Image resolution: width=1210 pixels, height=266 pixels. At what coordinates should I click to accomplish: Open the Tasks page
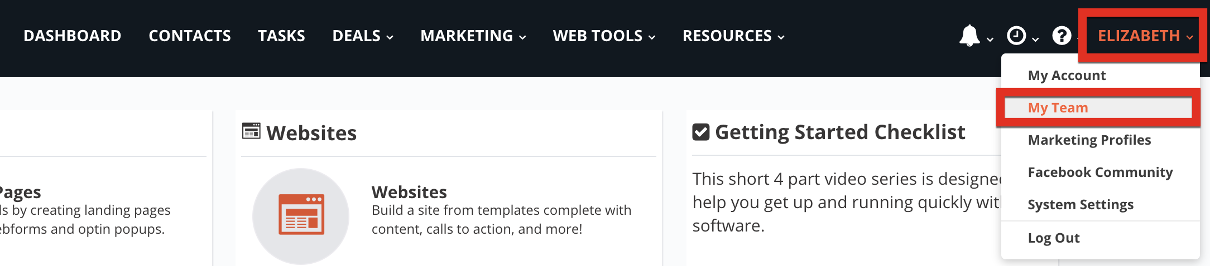coord(281,36)
